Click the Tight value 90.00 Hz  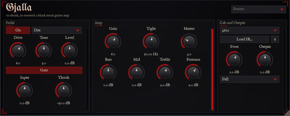click(151, 54)
